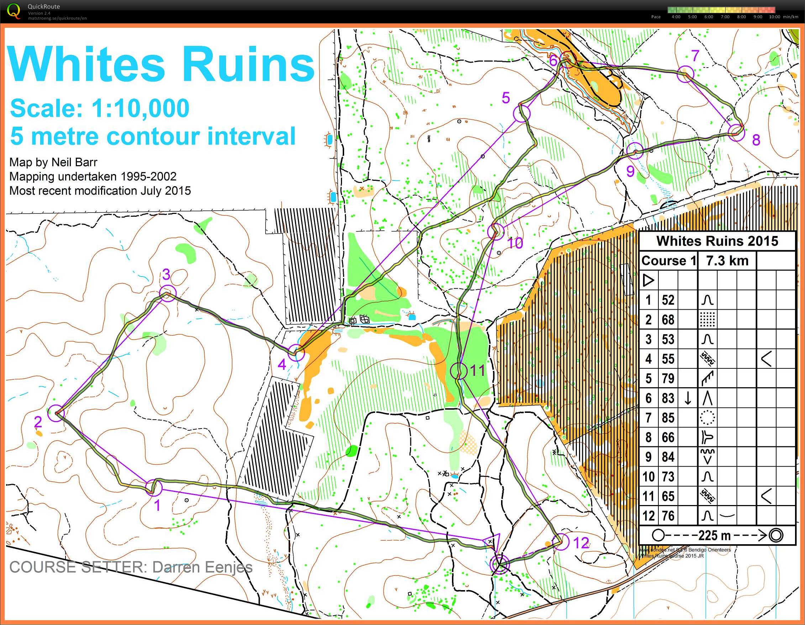Screen dimensions: 805x625
Task: Click the watercourse bend symbol in row 4
Action: pos(766,359)
